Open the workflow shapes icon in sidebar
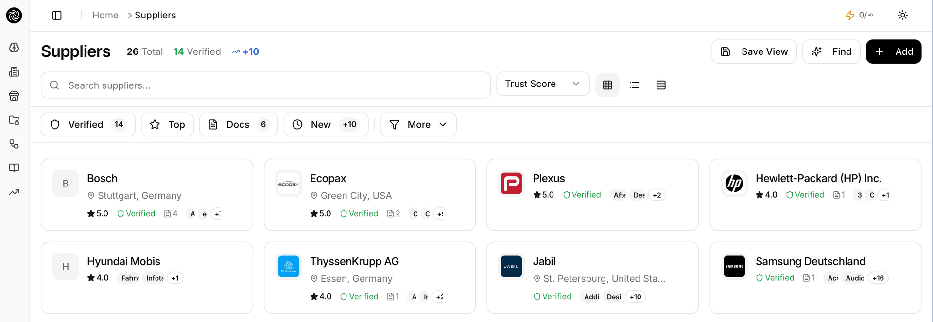933x322 pixels. pos(14,144)
